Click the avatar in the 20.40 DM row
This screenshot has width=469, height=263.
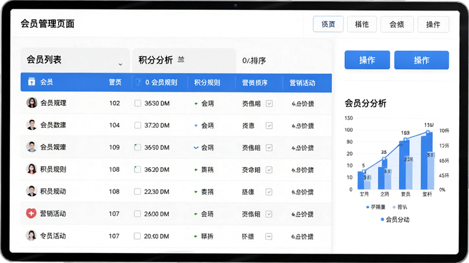(x=31, y=236)
